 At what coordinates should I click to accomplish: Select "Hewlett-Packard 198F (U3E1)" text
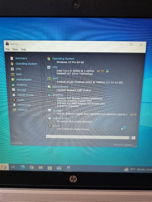pos(74,90)
